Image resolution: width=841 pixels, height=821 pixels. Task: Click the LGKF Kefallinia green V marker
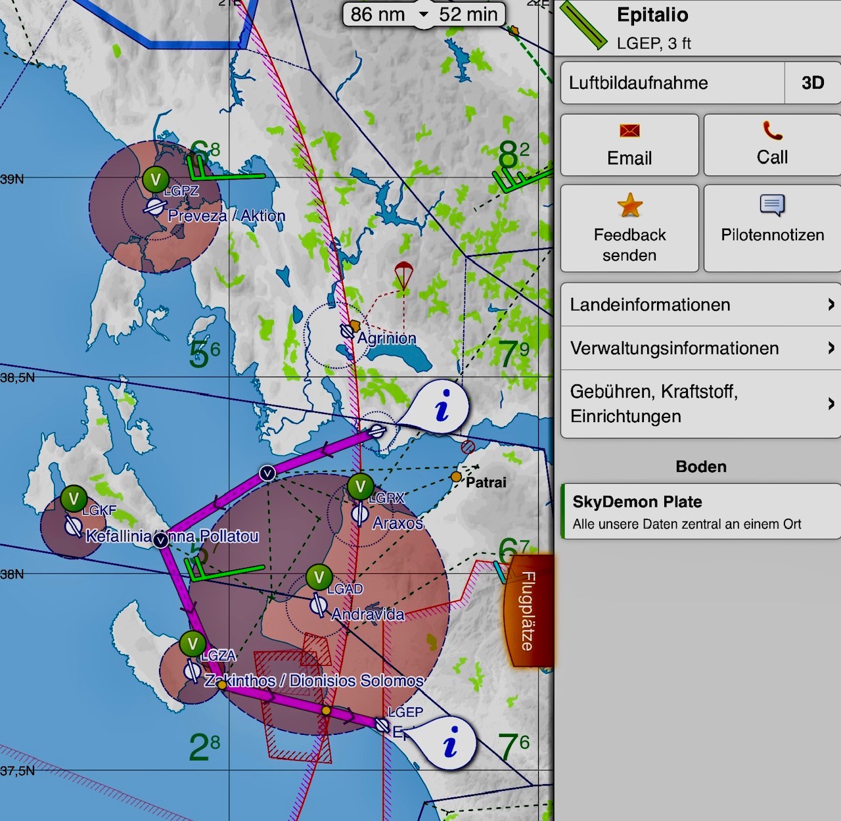click(74, 499)
